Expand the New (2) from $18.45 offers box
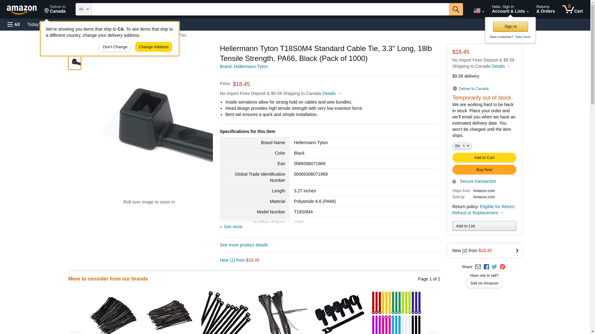 [484, 250]
